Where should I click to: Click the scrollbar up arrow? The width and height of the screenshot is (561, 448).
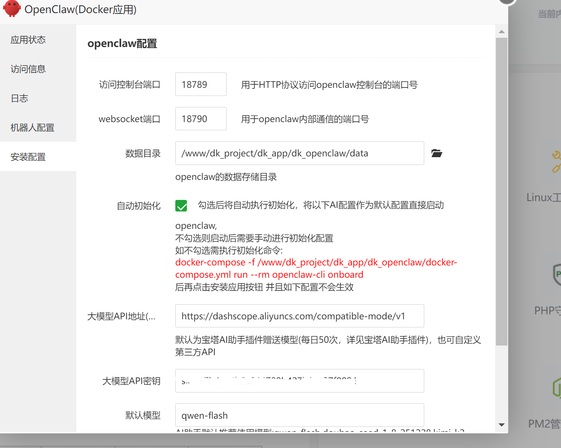(502, 32)
